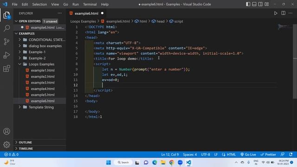Toggle Secondary Side Bar layout icon
The height and width of the screenshot is (167, 297).
260,4
